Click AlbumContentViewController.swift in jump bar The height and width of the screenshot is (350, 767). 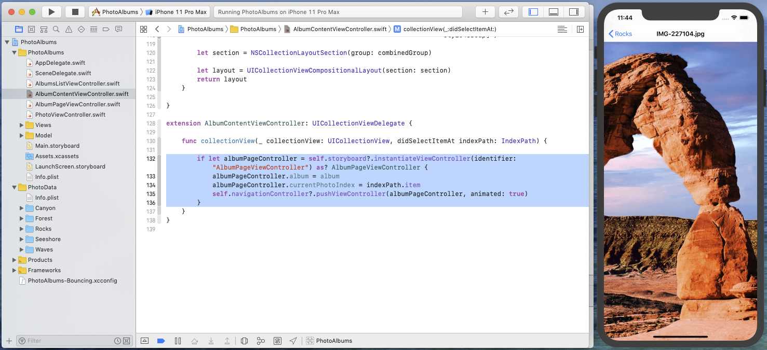[x=335, y=29]
